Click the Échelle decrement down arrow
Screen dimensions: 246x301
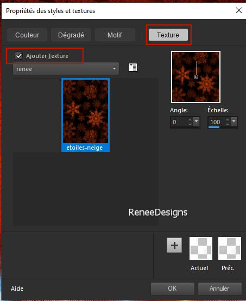coord(228,124)
